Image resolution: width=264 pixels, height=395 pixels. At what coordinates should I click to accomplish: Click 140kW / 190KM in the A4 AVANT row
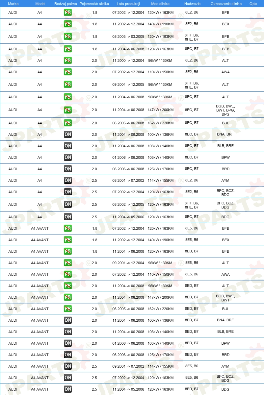click(161, 240)
